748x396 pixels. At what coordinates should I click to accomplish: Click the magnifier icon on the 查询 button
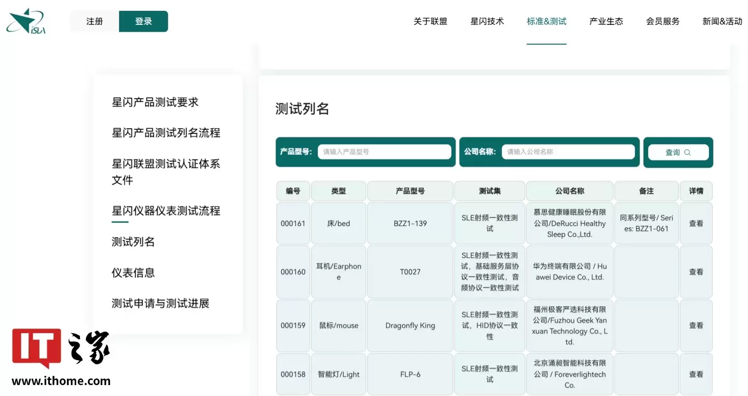coord(687,152)
